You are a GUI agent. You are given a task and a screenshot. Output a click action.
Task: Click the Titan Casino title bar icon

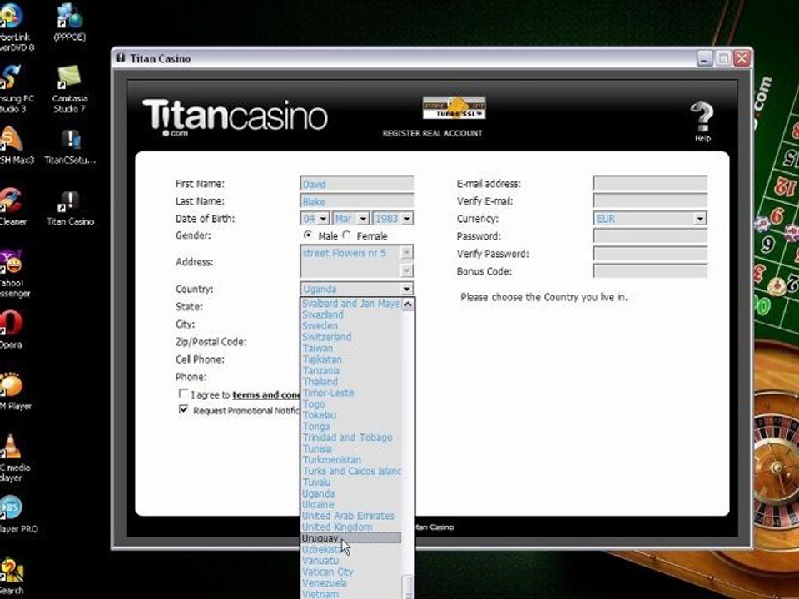(120, 58)
